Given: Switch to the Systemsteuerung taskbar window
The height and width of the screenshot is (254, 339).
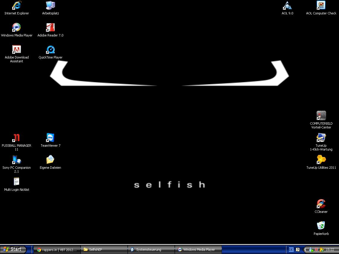Looking at the screenshot, I should coord(151,250).
